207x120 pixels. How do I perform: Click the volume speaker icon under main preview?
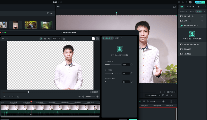(x=171, y=95)
